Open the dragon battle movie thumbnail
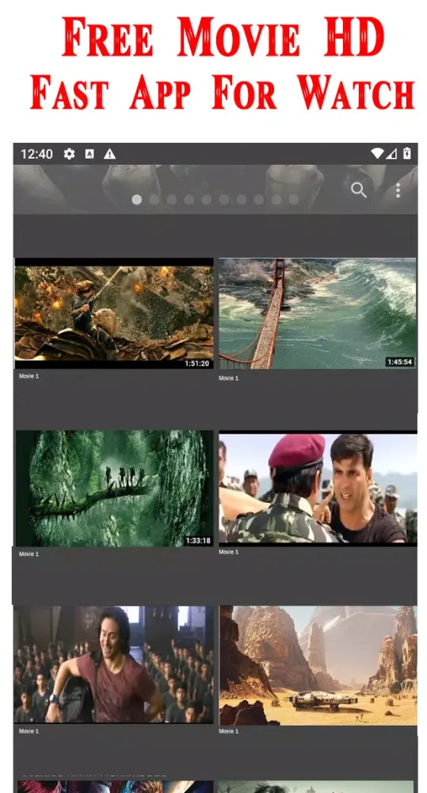Screen dimensions: 427x793 [114, 313]
